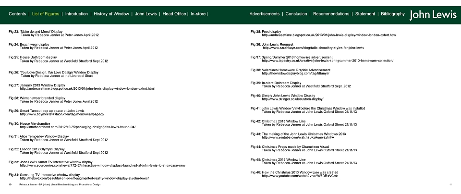Image resolution: width=461 pixels, height=194 pixels.
Task: Select 'Fig 37: Spring/Summer 2010 homeware advertisement'
Action: 291,57
